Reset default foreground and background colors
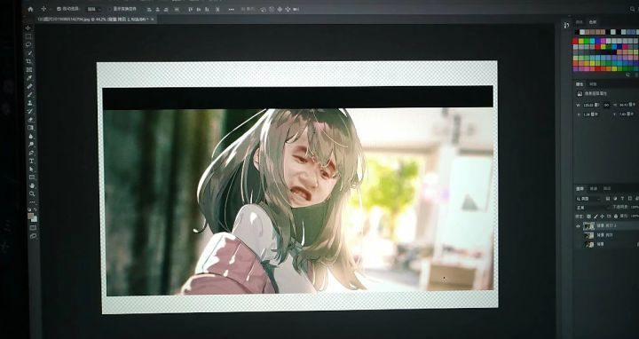Viewport: 639px width, 339px height. [30, 209]
